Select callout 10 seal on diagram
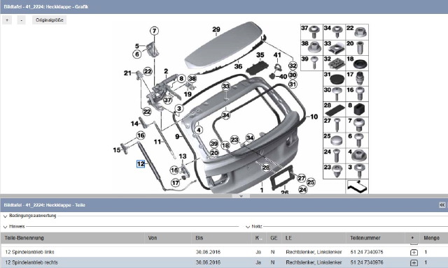 pos(314,117)
